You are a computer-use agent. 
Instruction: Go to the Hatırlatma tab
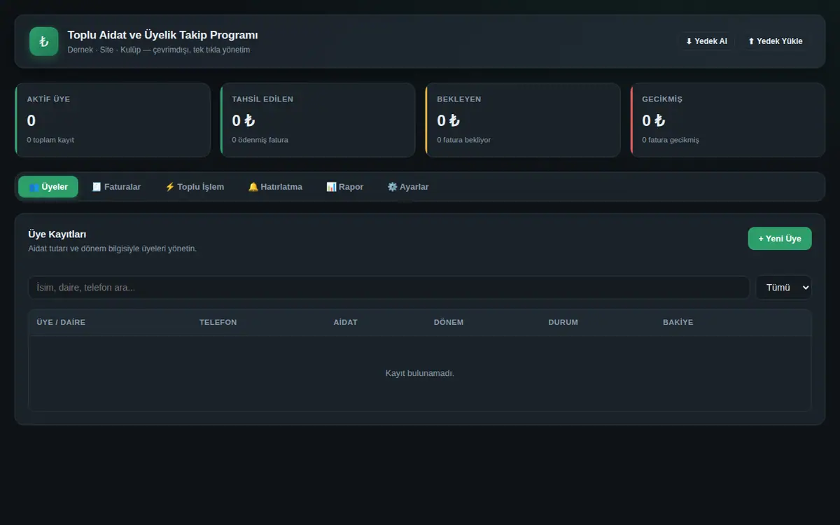(x=275, y=187)
